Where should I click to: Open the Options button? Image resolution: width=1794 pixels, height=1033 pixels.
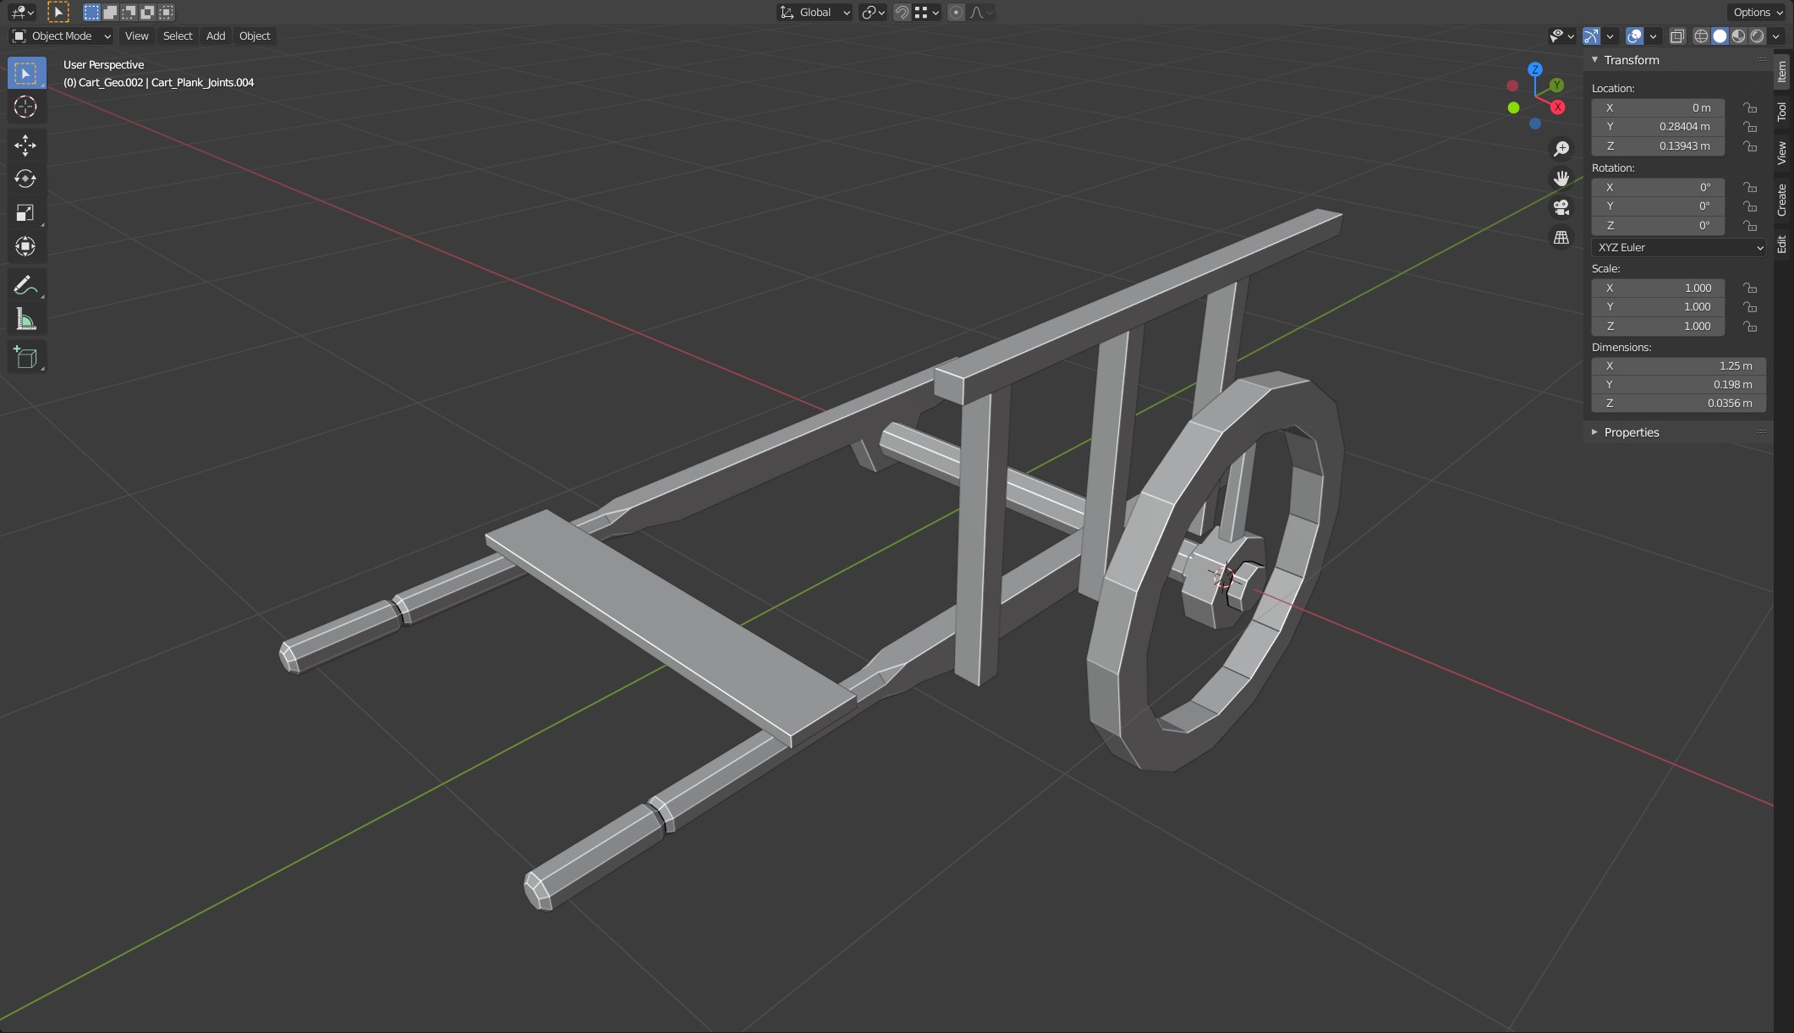[1758, 13]
